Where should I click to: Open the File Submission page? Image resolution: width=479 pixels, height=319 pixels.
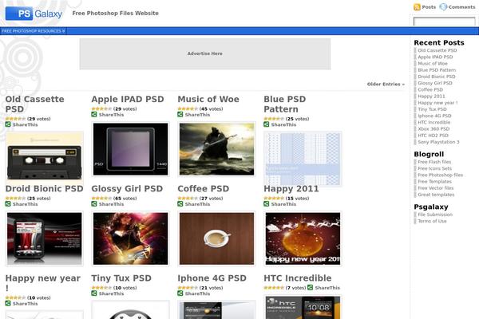[x=435, y=215]
